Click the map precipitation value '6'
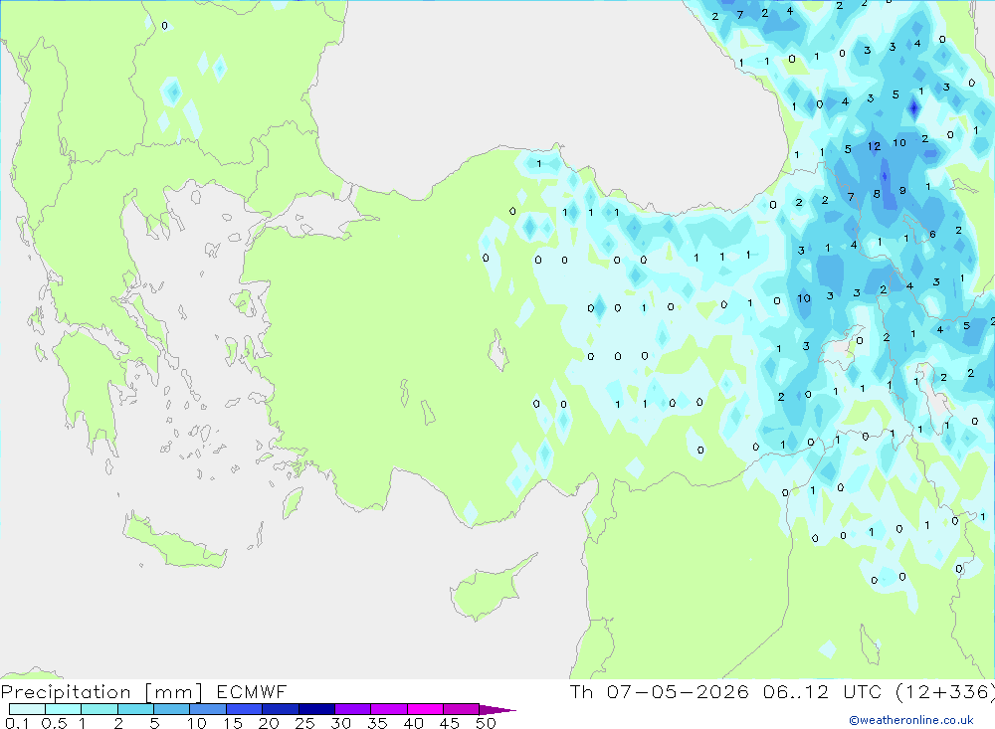This screenshot has height=729, width=995. tap(932, 234)
